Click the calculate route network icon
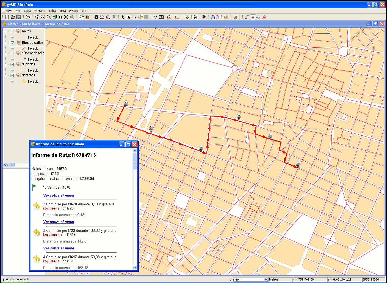Image resolution: width=387 pixels, height=283 pixels. tap(259, 17)
